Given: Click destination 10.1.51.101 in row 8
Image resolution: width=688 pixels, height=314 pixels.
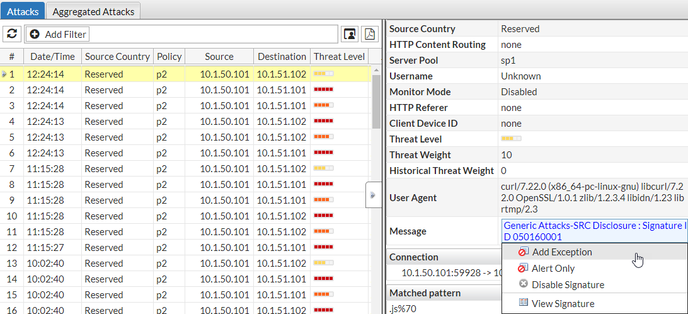Looking at the screenshot, I should point(281,185).
